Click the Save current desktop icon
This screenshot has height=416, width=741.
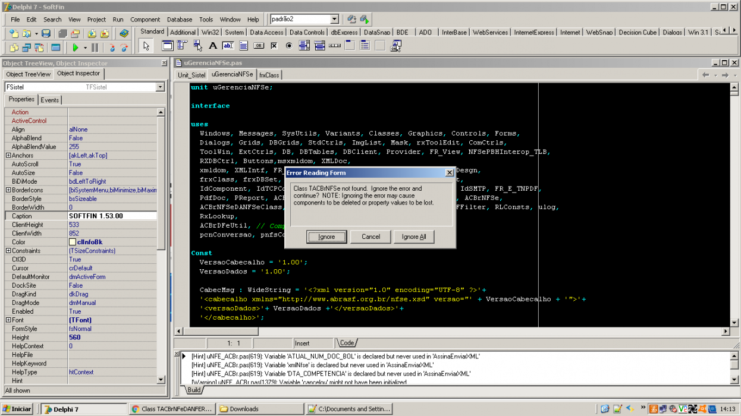click(351, 19)
